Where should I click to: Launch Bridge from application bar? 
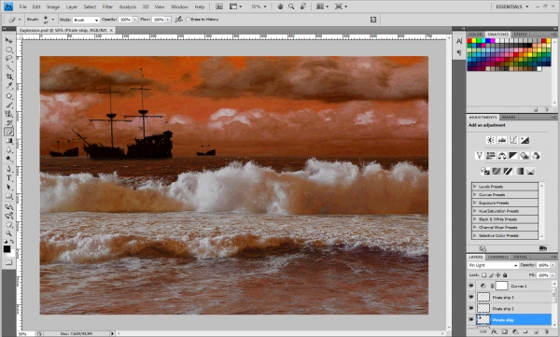pos(219,7)
